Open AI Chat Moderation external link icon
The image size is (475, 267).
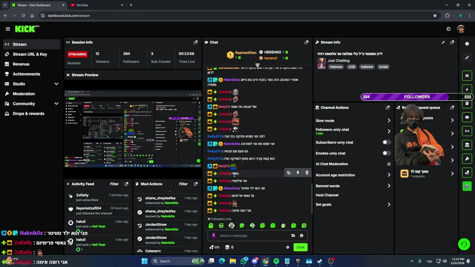coord(389,164)
